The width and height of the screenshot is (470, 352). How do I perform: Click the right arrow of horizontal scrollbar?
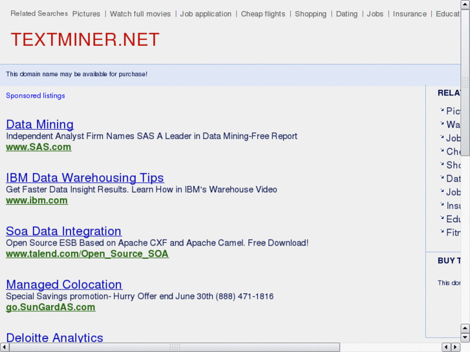[456, 347]
